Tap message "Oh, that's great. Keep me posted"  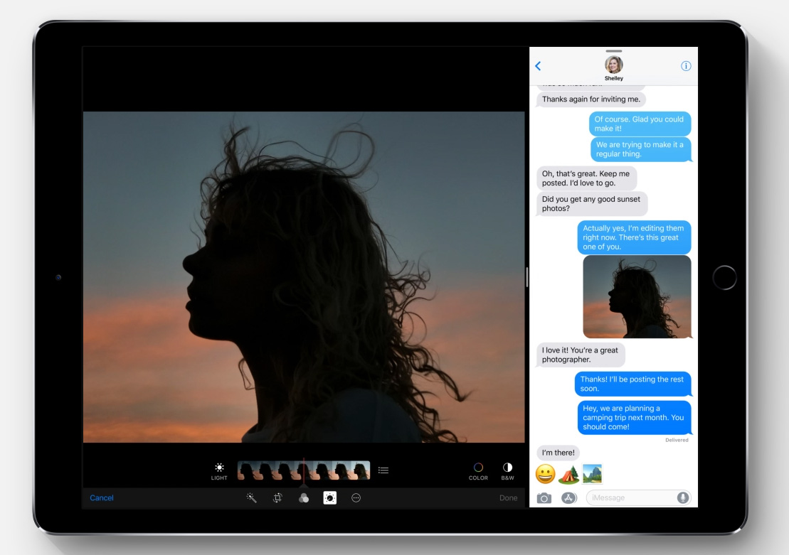587,178
